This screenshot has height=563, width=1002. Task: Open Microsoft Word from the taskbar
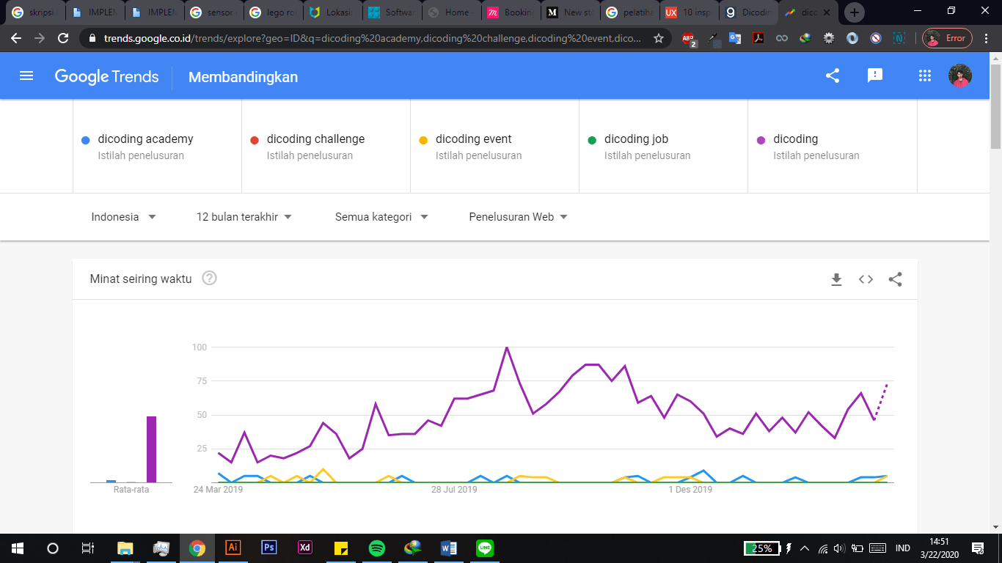point(449,548)
